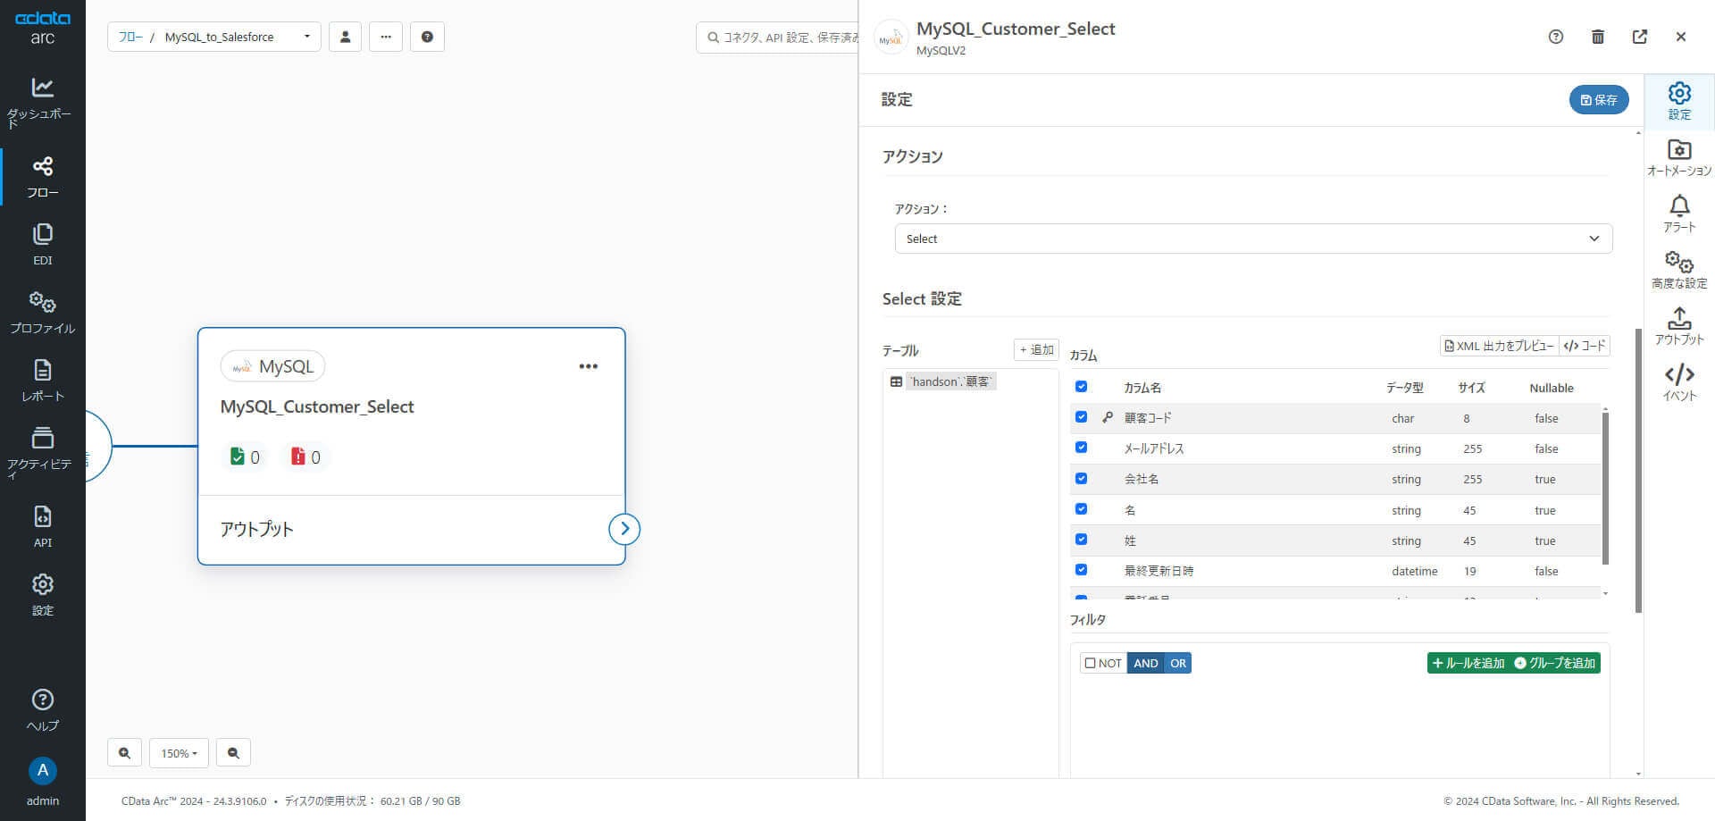Open MySQL connector card three-dot menu
This screenshot has width=1715, height=821.
click(588, 366)
